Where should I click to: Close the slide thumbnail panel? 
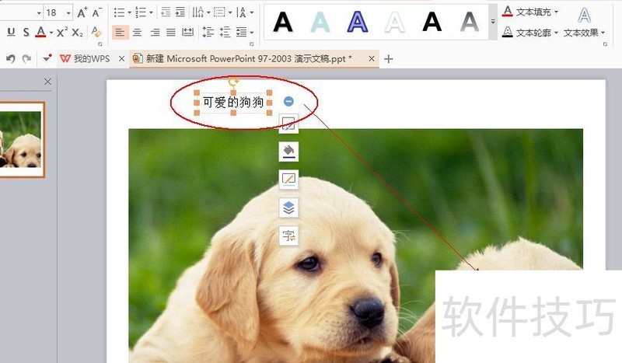click(47, 82)
